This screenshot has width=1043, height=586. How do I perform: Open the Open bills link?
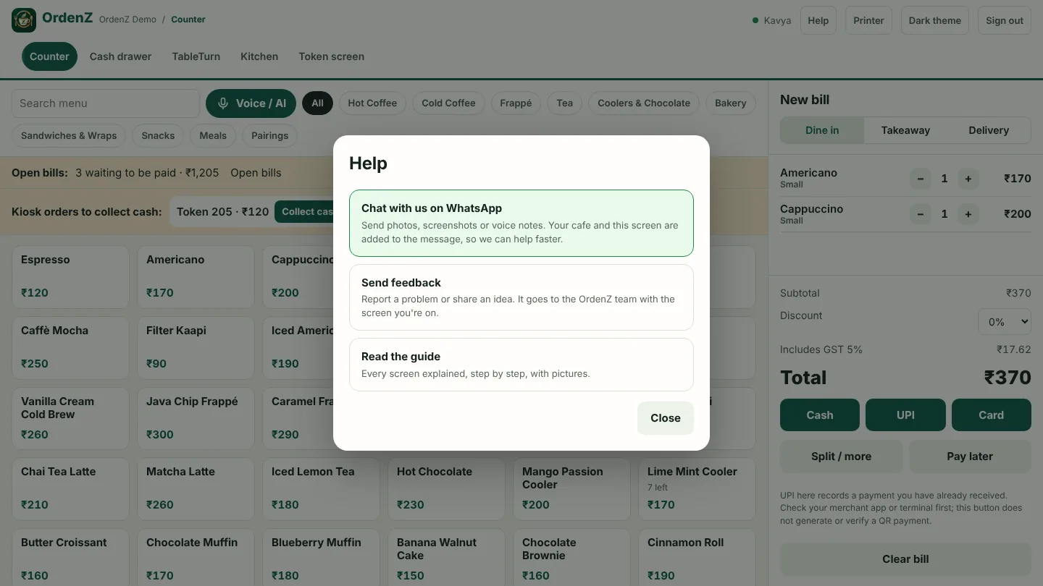click(x=256, y=173)
